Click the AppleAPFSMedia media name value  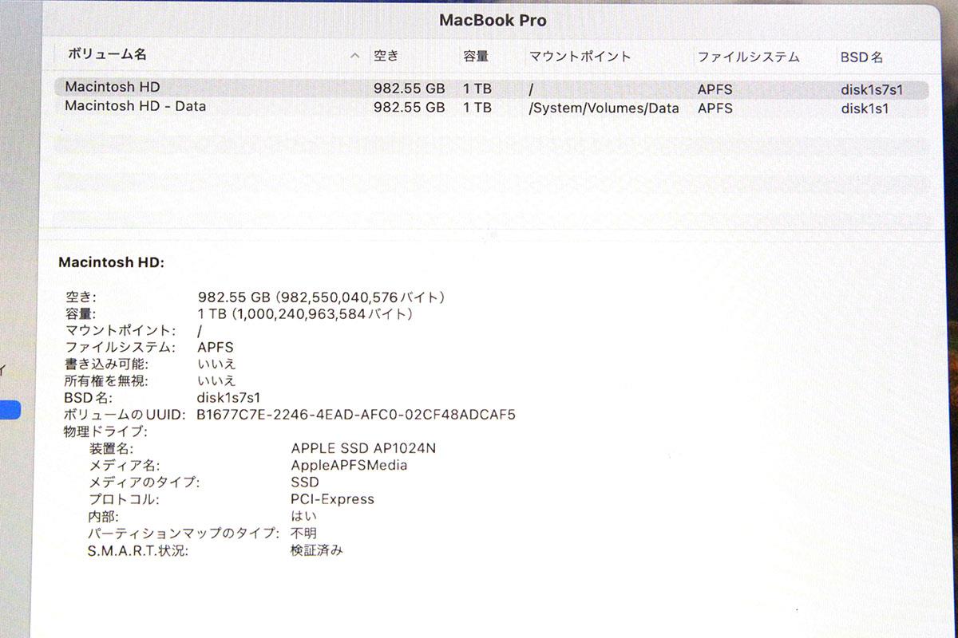349,465
